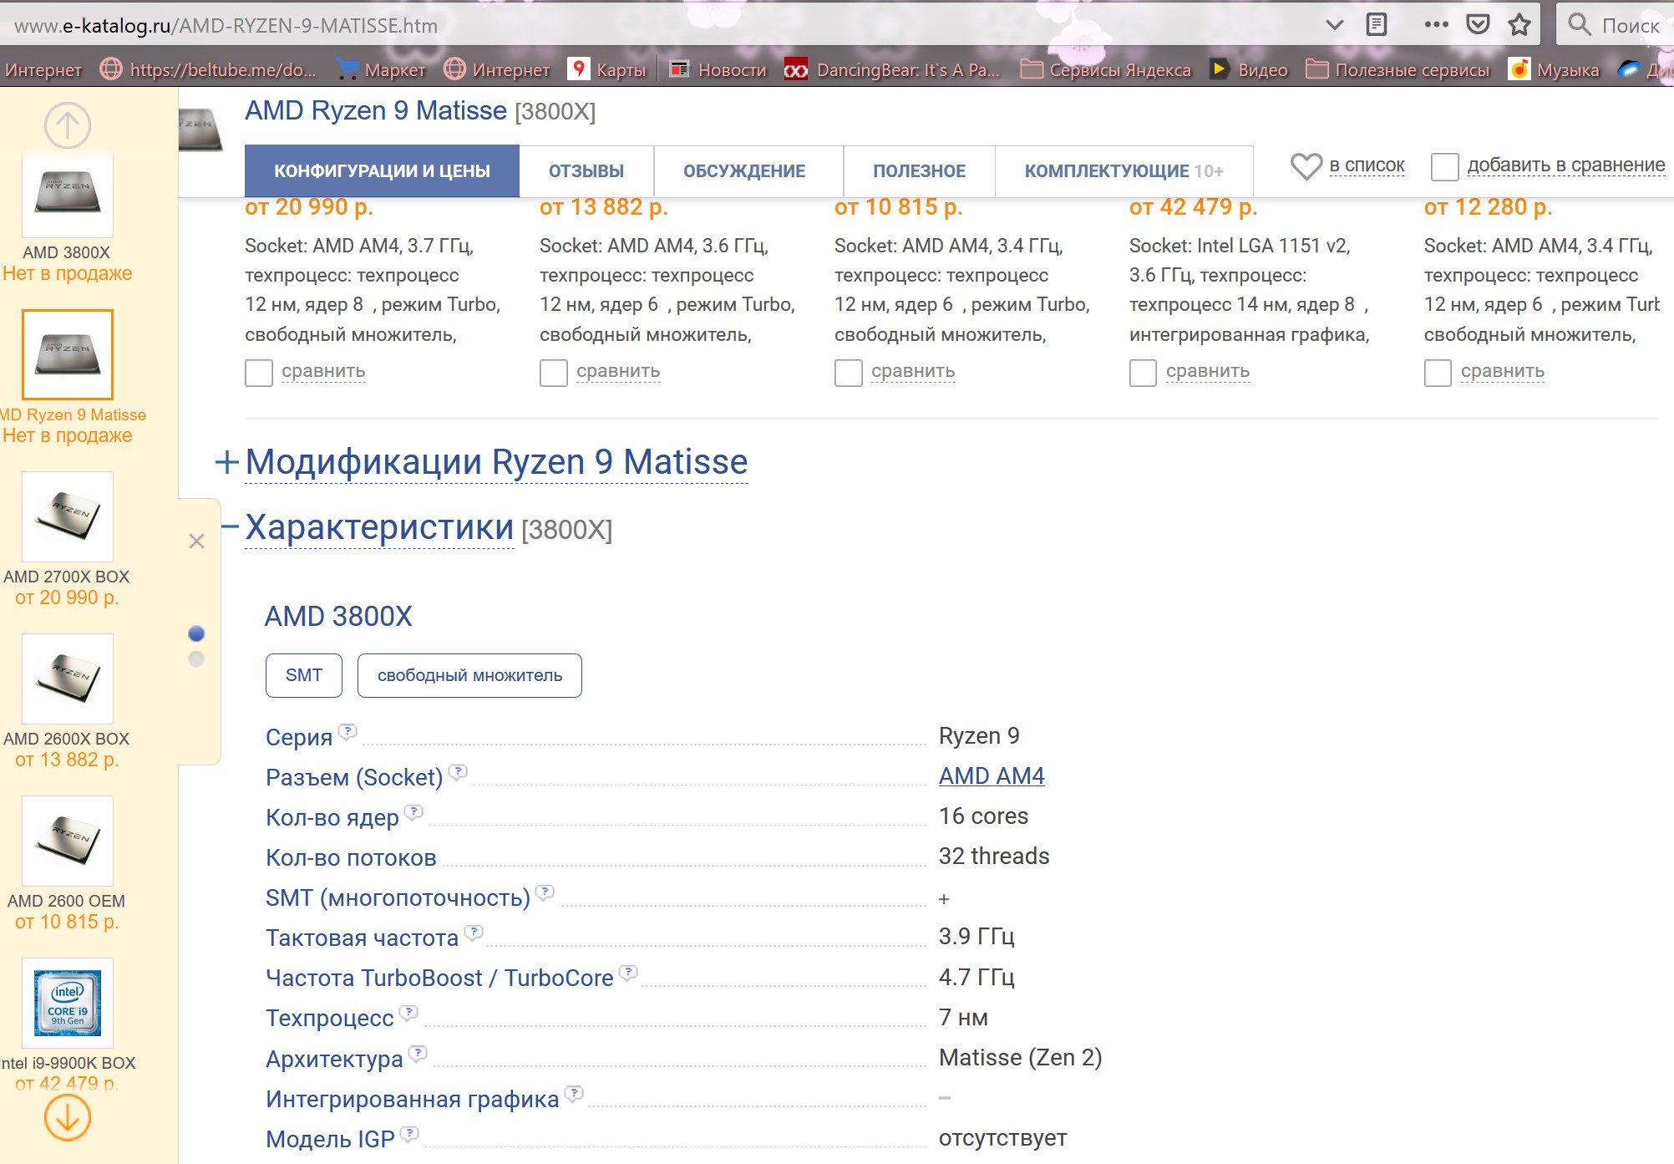Screen dimensions: 1674x1164
Task: Check сравнить under the 20 990 р. offer
Action: [x=259, y=373]
